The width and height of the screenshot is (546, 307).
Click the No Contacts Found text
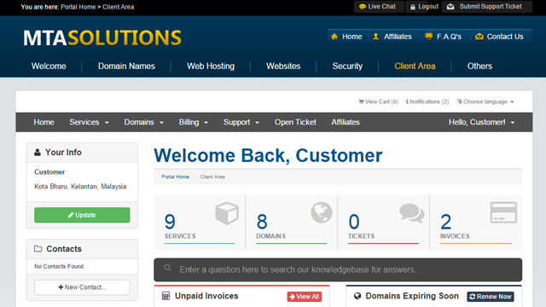[59, 266]
